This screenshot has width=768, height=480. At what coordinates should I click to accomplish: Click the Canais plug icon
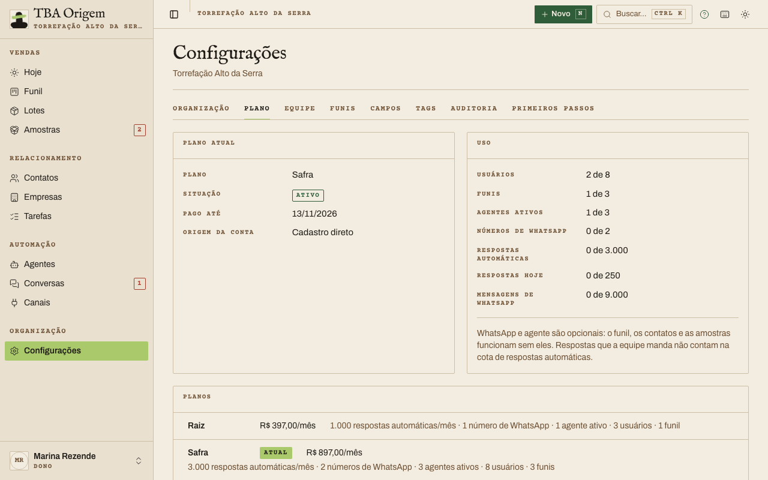pos(14,302)
